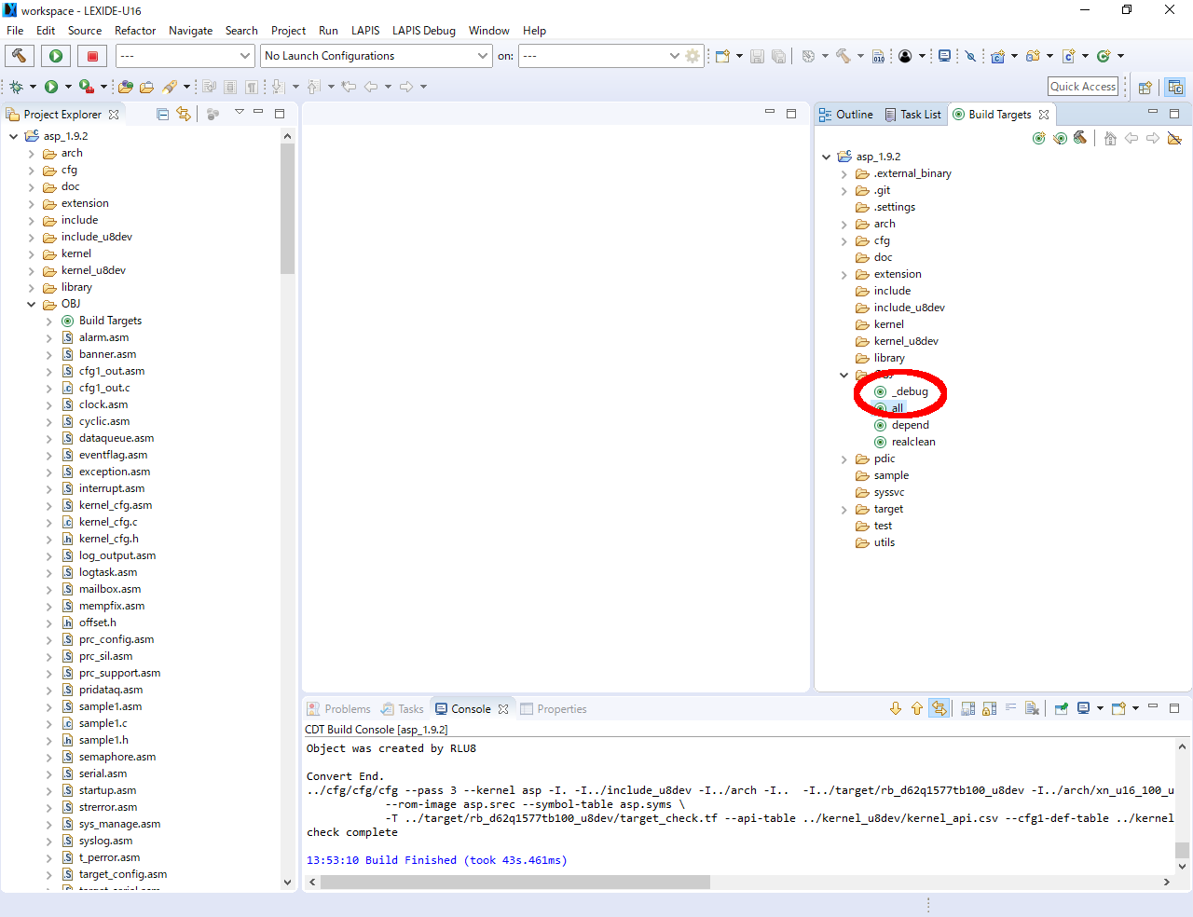Screen dimensions: 1193x917
Task: Expand the arch folder in Project Explorer
Action: (31, 153)
